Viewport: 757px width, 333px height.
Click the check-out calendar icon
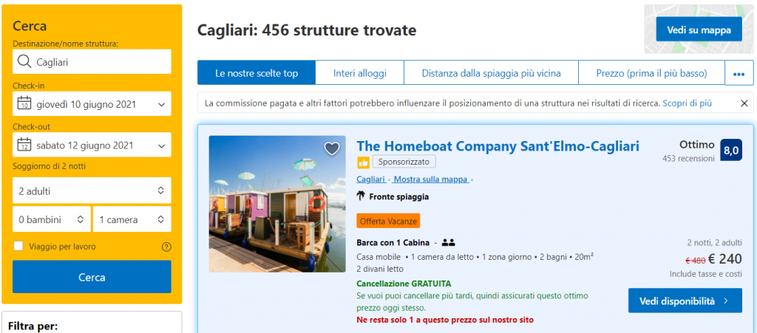24,145
